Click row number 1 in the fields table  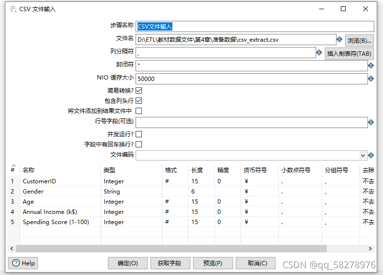(14, 181)
